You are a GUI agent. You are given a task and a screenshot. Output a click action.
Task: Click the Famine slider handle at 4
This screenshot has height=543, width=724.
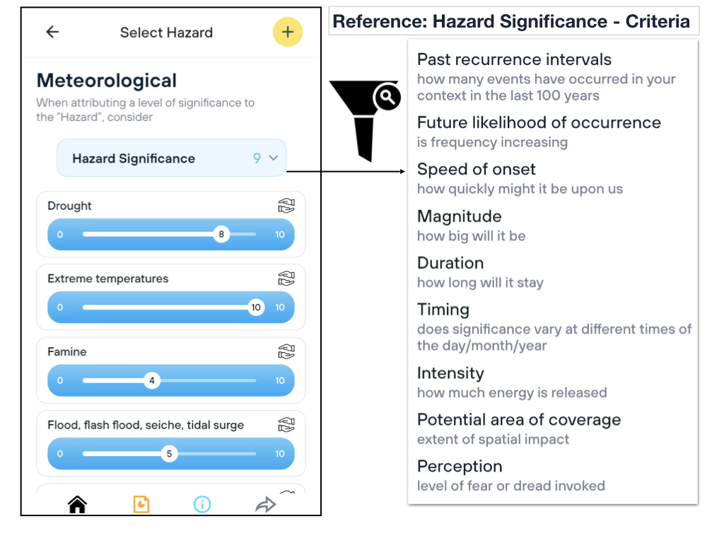(151, 380)
